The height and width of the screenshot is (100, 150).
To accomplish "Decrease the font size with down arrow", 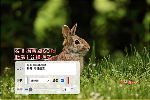I will tap(72, 90).
